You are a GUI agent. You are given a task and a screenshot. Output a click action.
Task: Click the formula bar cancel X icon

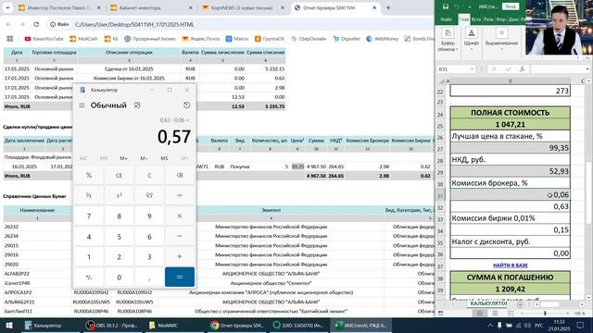coord(494,69)
